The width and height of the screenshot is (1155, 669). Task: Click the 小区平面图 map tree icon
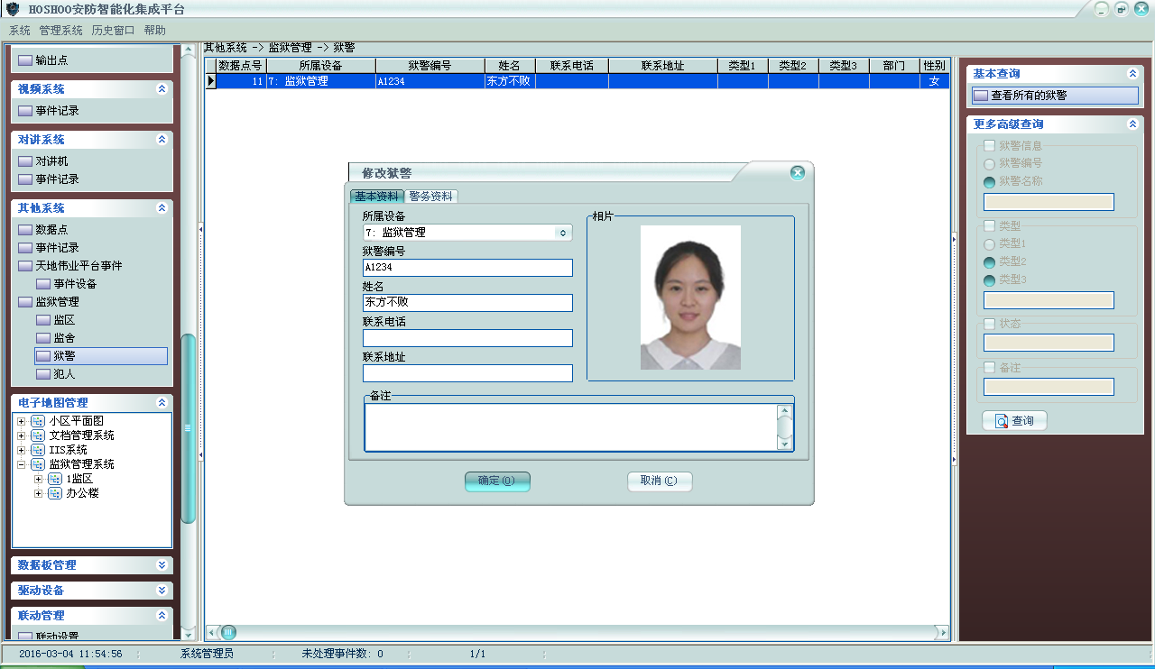pyautogui.click(x=38, y=421)
